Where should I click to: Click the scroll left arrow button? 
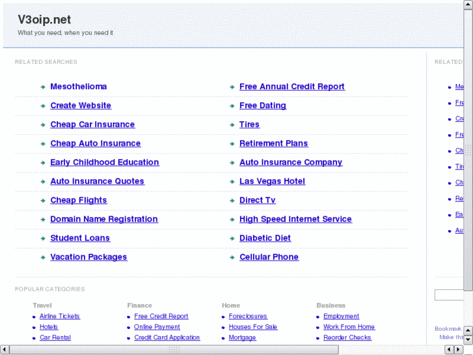(5, 350)
